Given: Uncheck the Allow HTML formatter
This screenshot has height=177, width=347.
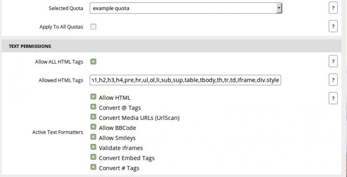Looking at the screenshot, I should tap(93, 97).
